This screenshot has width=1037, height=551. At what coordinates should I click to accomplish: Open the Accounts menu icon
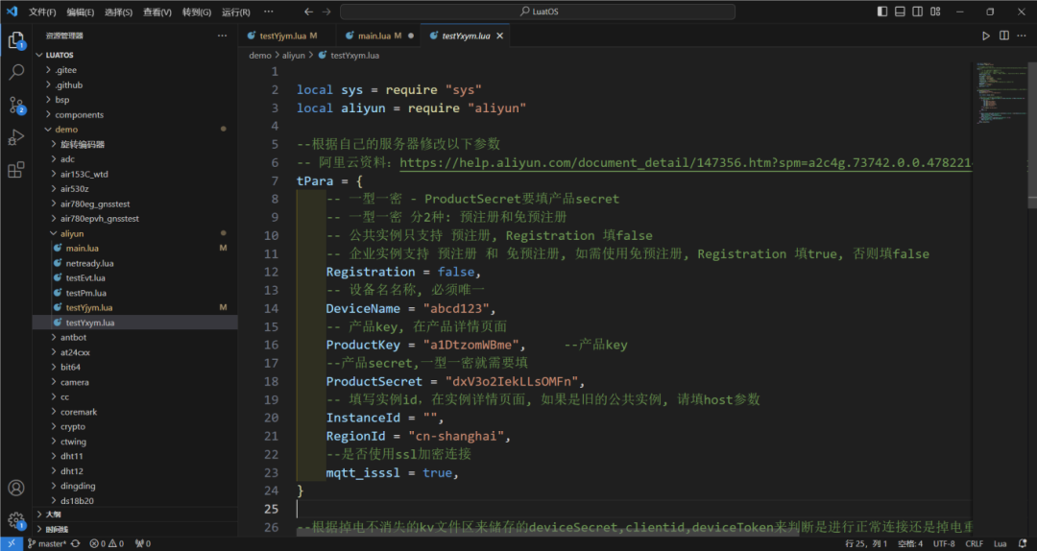tap(16, 488)
